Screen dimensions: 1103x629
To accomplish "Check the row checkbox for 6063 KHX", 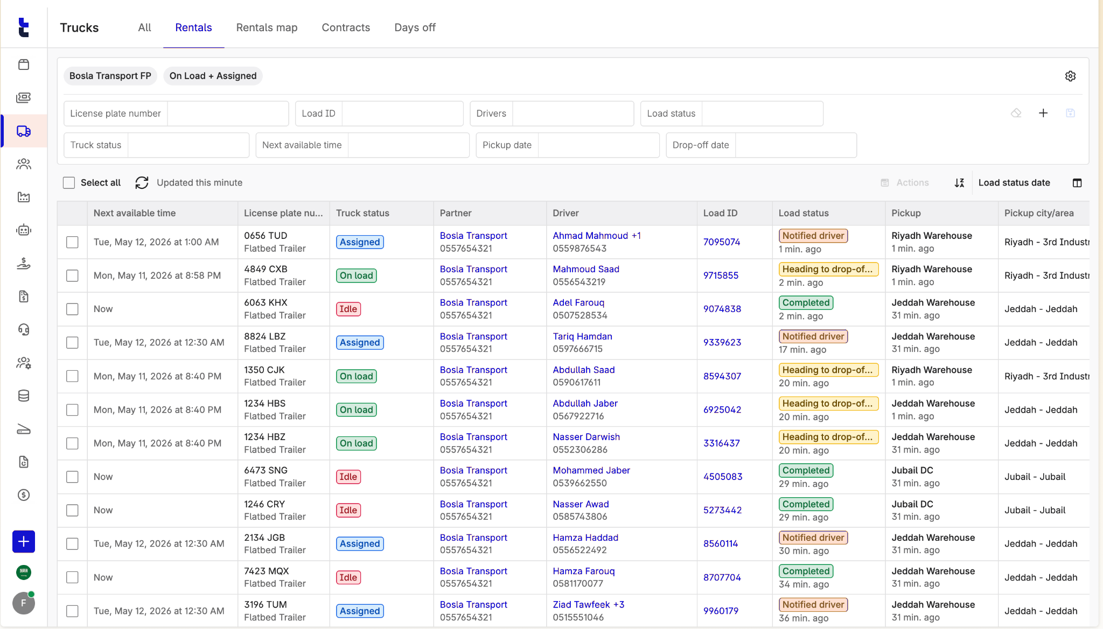I will (x=72, y=309).
